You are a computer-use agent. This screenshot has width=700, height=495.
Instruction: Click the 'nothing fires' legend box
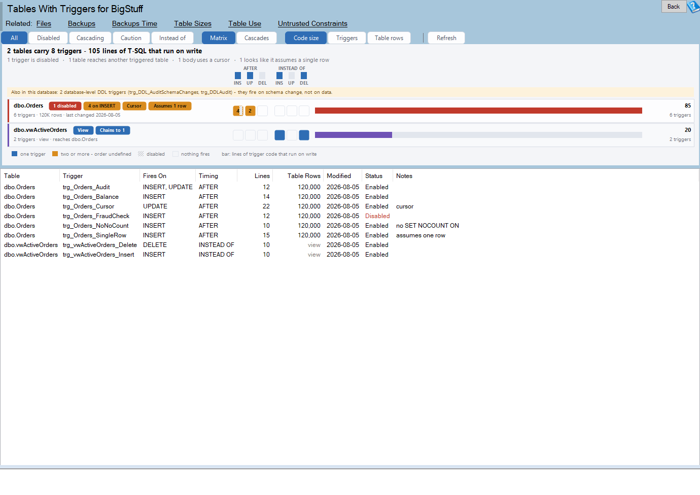click(175, 154)
